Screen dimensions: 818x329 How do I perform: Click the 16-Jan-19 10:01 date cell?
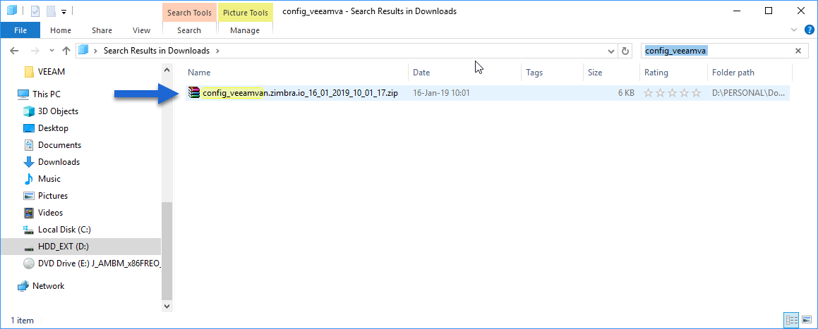pyautogui.click(x=441, y=93)
